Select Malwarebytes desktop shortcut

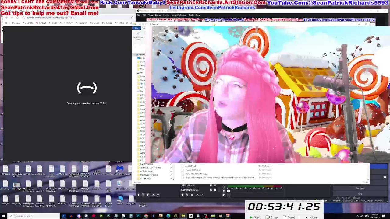coord(120,170)
